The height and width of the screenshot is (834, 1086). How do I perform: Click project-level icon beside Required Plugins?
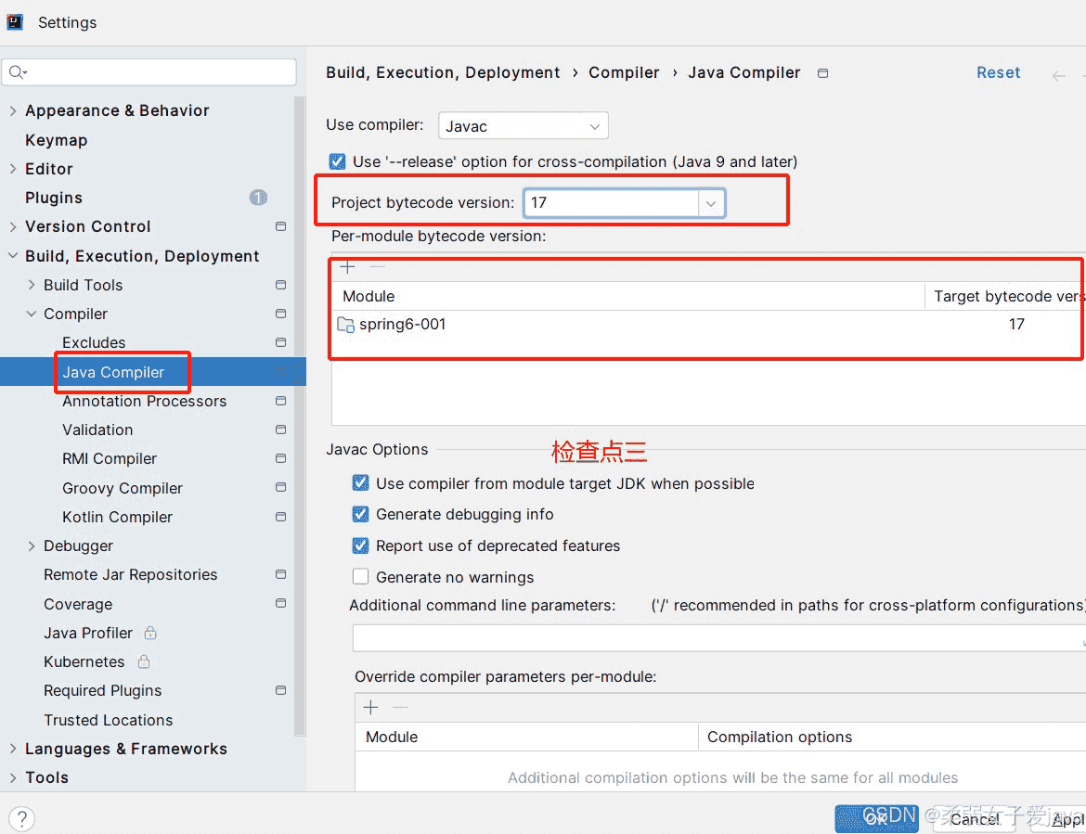280,690
